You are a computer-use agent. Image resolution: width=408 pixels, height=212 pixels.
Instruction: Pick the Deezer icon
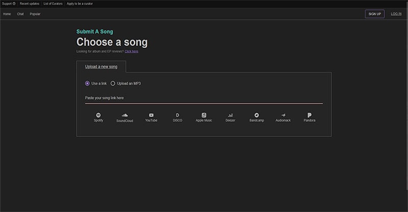click(x=231, y=115)
